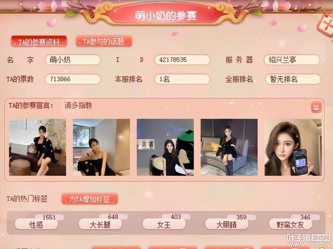The width and height of the screenshot is (333, 249).
Task: Click the red report icon in manifesto box
Action: (x=316, y=107)
